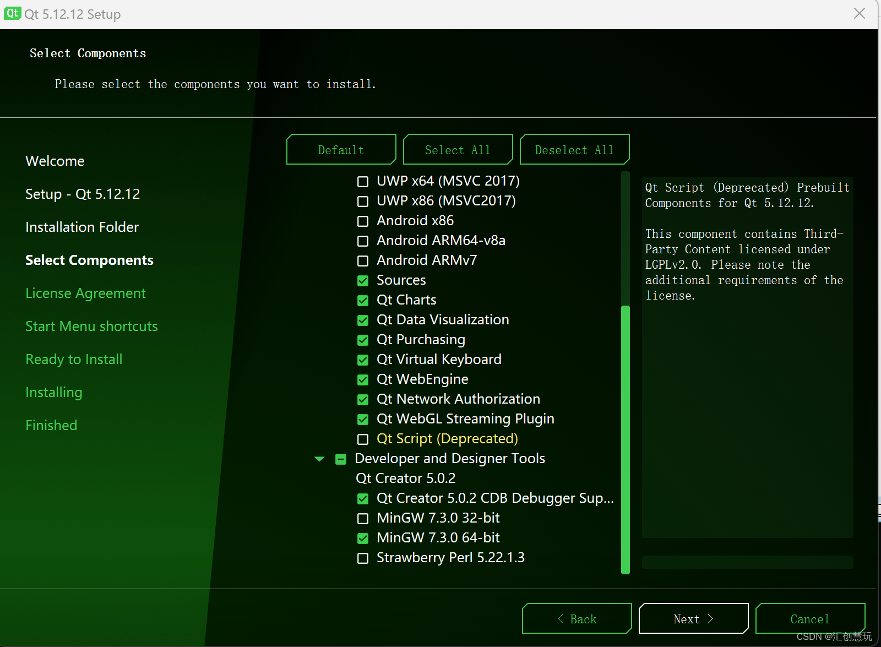
Task: Tick the MinGW 7.3.0 32-bit checkbox
Action: click(363, 518)
